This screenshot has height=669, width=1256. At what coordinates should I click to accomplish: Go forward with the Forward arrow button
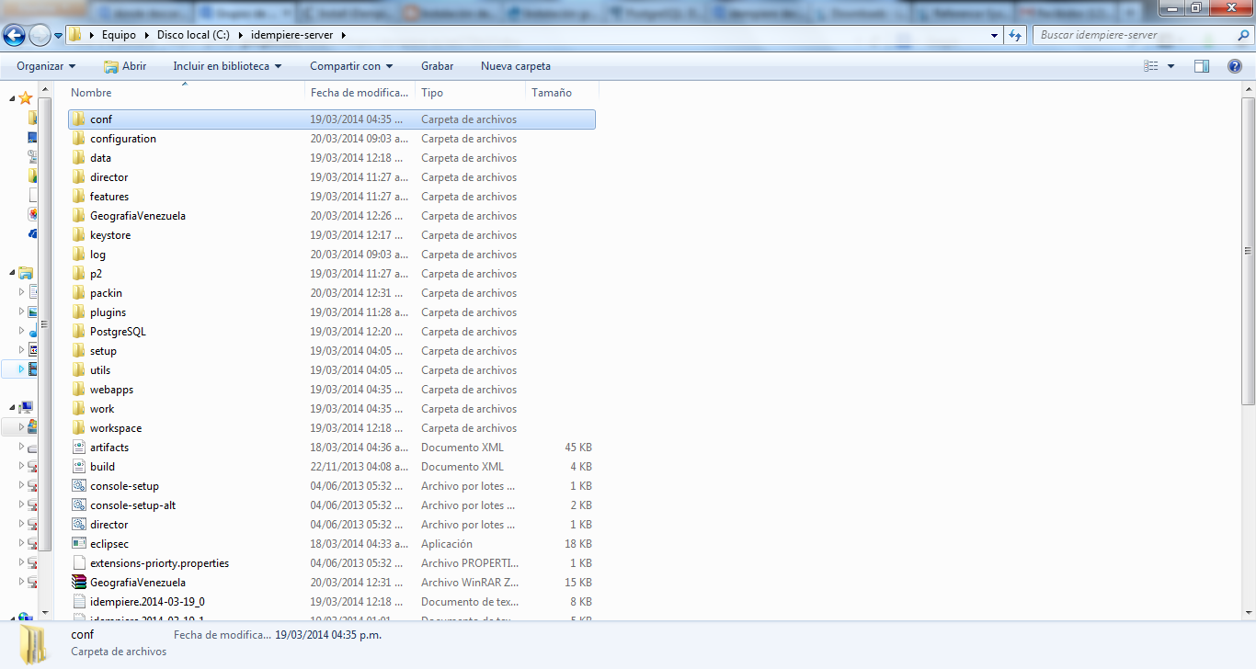[40, 36]
